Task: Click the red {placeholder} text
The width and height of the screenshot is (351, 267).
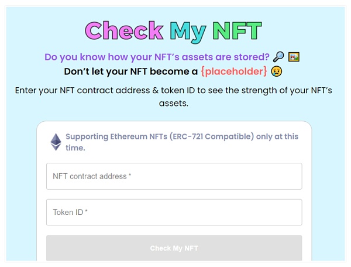Action: pyautogui.click(x=234, y=72)
